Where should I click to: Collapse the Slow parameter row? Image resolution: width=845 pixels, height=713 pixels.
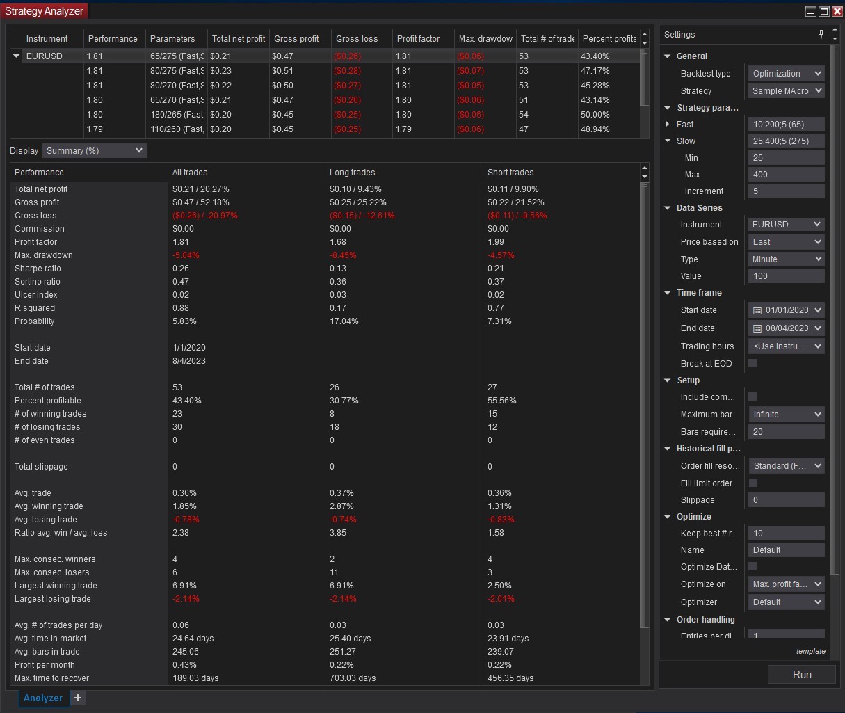point(668,141)
